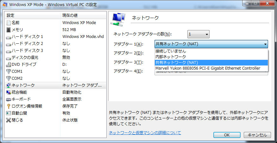Image resolution: width=277 pixels, height=143 pixels.
Task: Click the メモリ chip icon
Action: (x=9, y=30)
